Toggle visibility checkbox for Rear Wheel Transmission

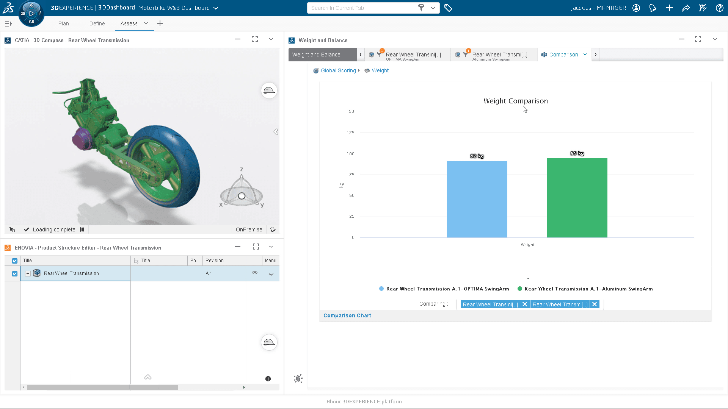pyautogui.click(x=14, y=273)
